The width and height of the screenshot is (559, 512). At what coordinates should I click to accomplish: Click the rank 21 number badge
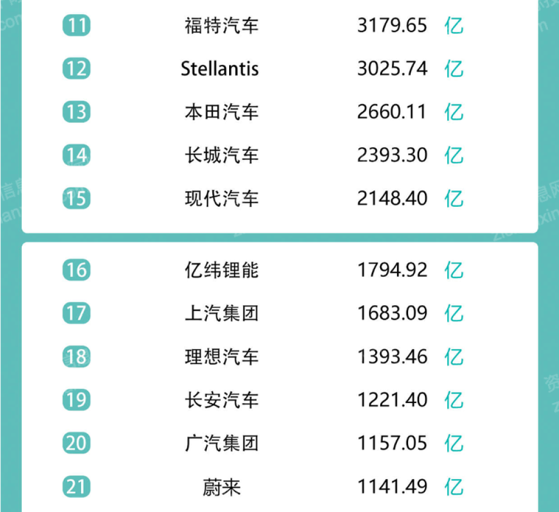tap(76, 486)
